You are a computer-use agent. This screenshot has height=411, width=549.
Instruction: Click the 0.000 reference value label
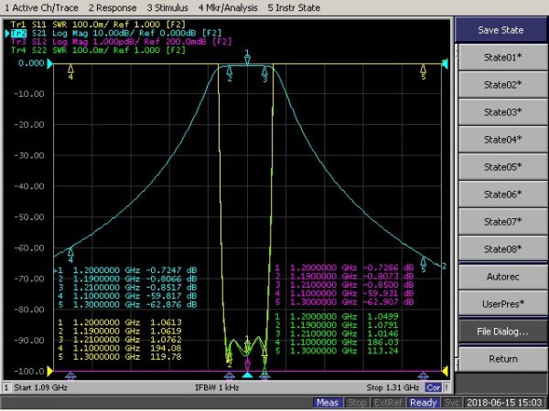pos(31,63)
